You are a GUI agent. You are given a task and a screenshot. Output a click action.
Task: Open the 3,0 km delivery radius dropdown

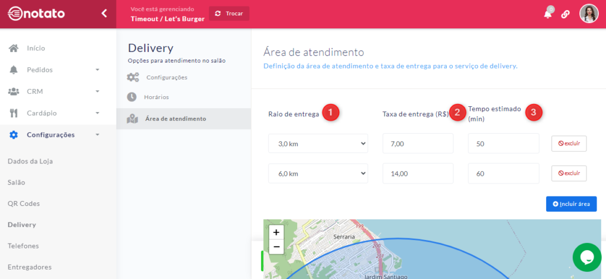[318, 143]
